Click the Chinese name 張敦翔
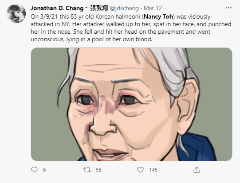This screenshot has width=240, height=183. coord(99,8)
